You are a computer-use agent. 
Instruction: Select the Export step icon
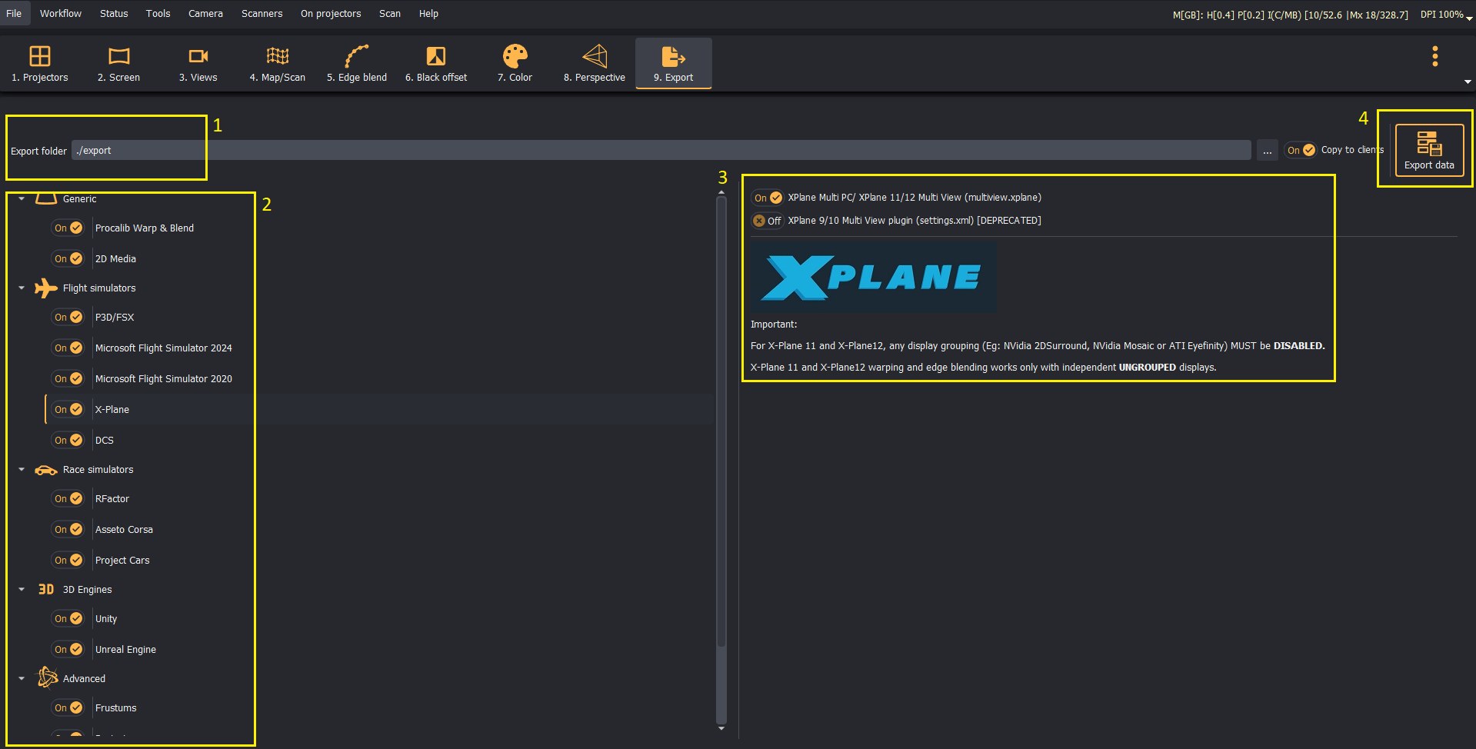tap(674, 56)
